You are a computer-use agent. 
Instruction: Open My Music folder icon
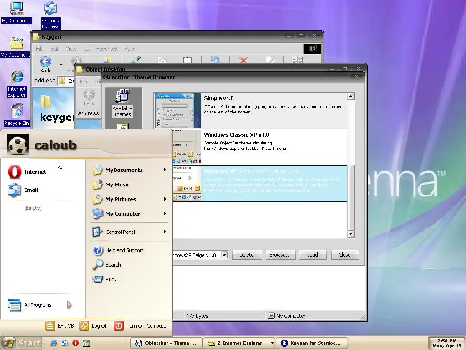97,185
